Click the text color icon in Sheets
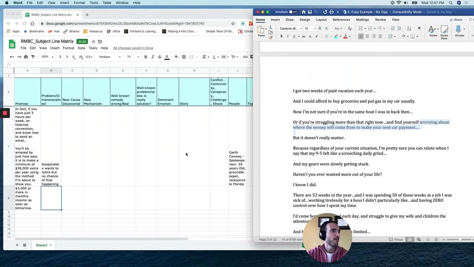474x267 pixels. 167,57
